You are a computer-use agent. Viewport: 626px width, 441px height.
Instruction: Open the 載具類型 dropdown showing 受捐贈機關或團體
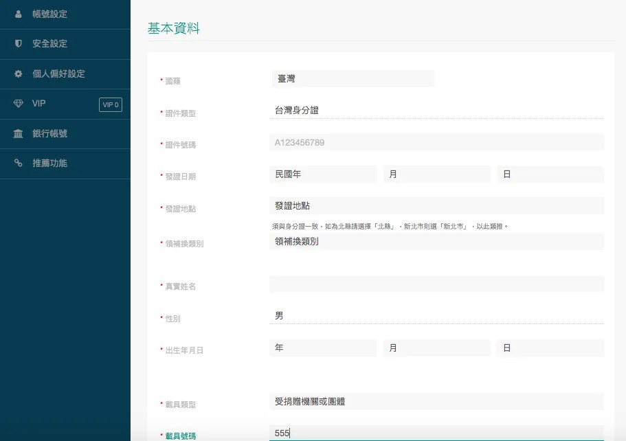[437, 401]
